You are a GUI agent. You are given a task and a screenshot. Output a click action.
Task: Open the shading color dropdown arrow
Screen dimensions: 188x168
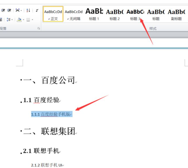tap(23, 20)
